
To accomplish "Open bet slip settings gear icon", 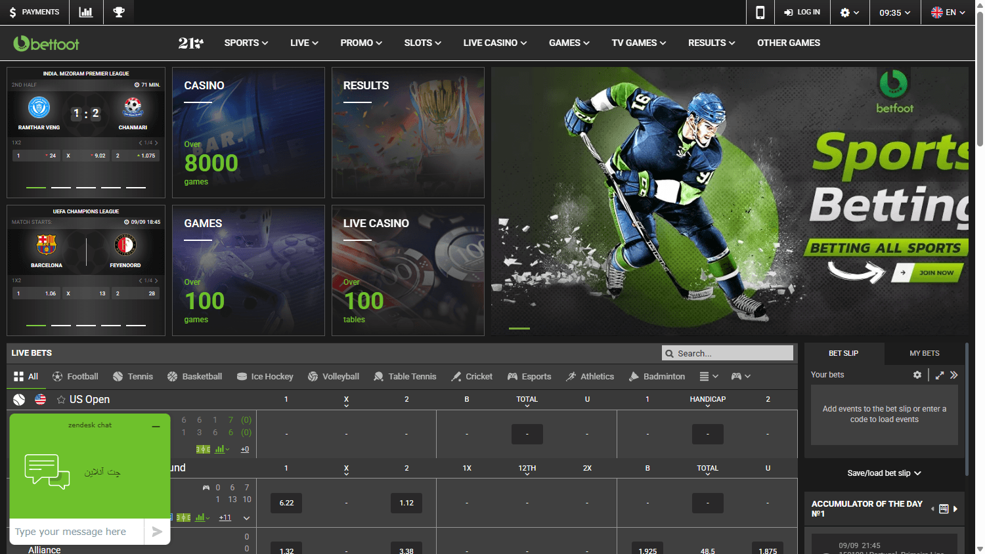I will pos(917,375).
